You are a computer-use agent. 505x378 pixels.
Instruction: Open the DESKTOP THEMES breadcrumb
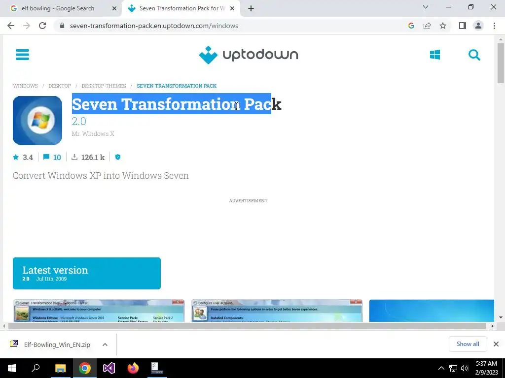[x=104, y=86]
